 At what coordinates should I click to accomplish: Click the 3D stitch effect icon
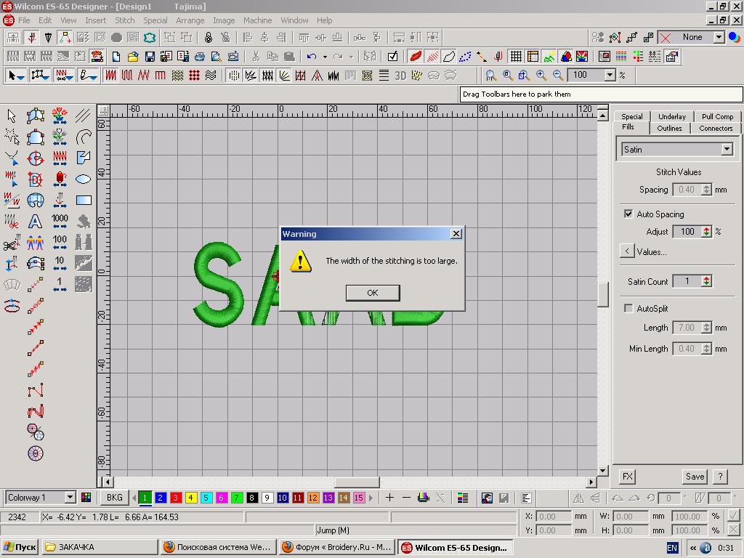pyautogui.click(x=400, y=75)
